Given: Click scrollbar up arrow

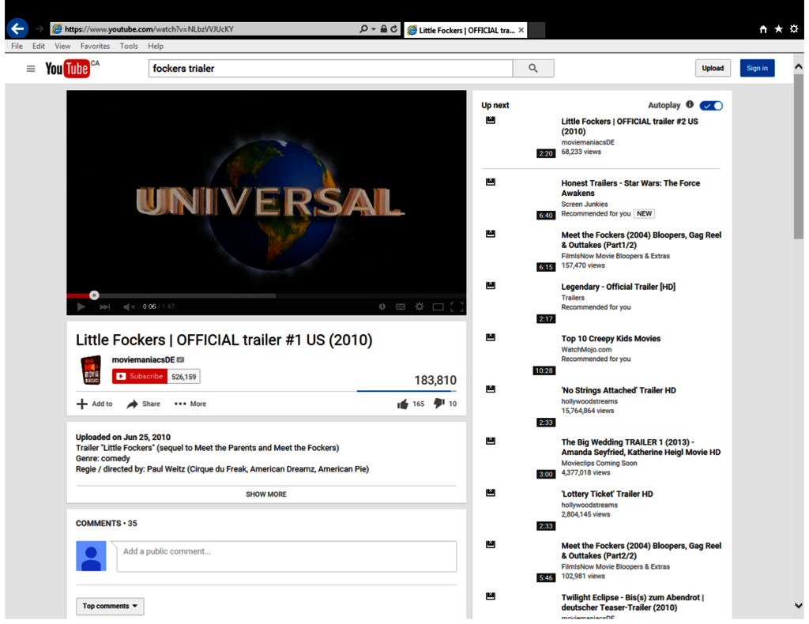Looking at the screenshot, I should pyautogui.click(x=799, y=66).
